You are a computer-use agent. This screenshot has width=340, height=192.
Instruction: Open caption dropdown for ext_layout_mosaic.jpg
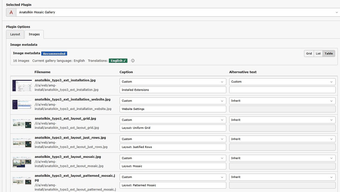173,158
